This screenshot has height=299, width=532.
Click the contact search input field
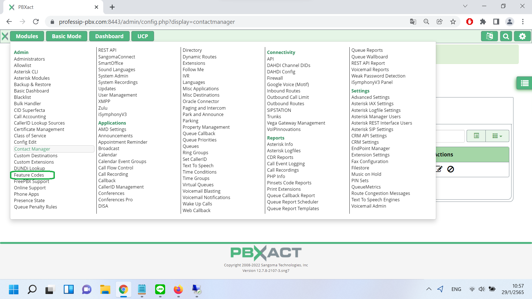pyautogui.click(x=450, y=136)
